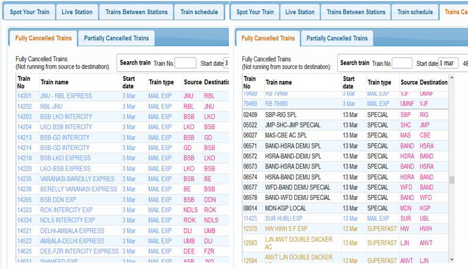Click train number 06573

[250, 166]
